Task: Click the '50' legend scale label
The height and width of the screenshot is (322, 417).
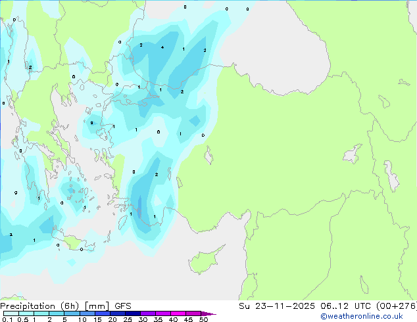Action: click(203, 319)
